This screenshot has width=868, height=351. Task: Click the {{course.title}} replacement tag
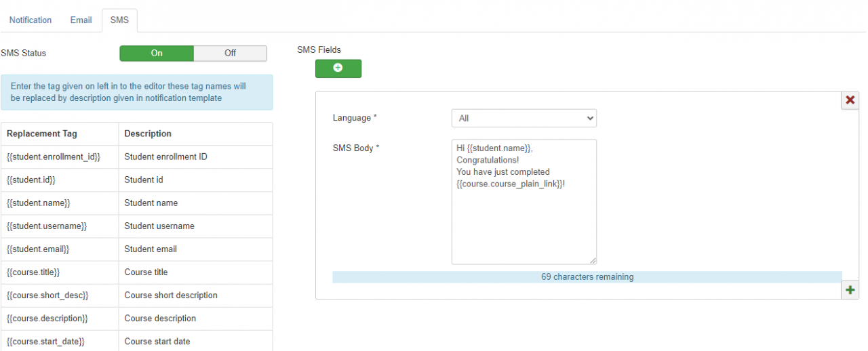click(34, 272)
